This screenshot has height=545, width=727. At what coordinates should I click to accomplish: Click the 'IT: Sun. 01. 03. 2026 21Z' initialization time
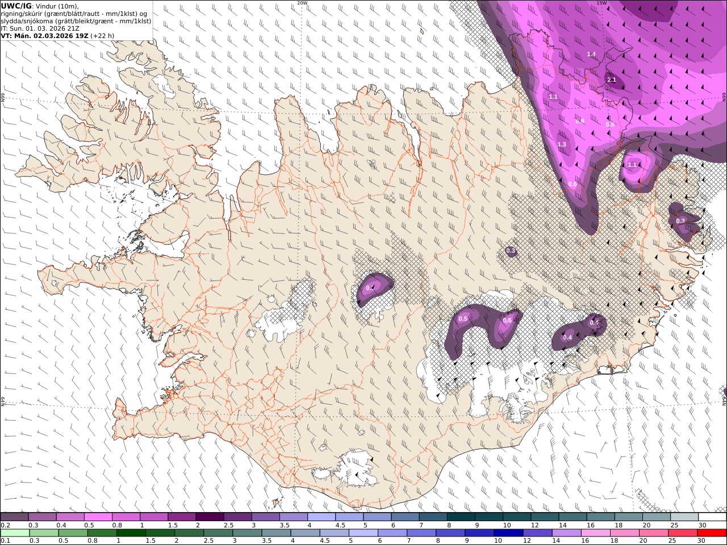click(40, 28)
